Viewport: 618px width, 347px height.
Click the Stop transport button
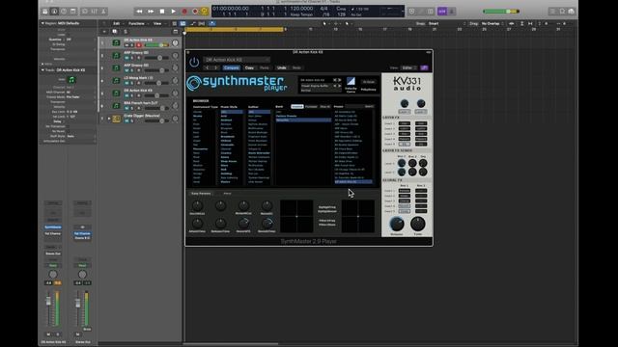pos(162,12)
